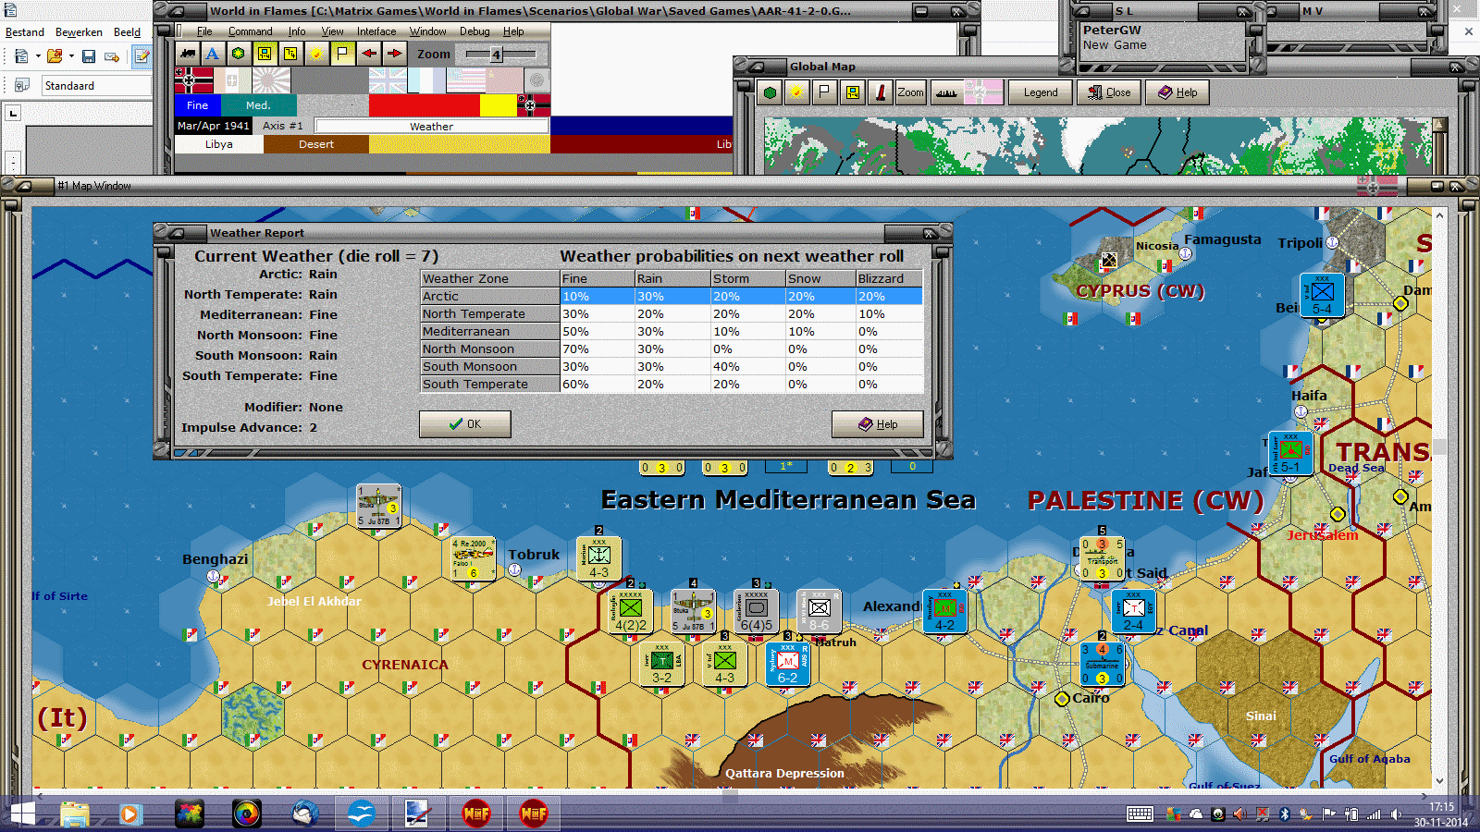Image resolution: width=1480 pixels, height=832 pixels.
Task: Click the save disk icon in editor toolbar
Action: pos(89,56)
